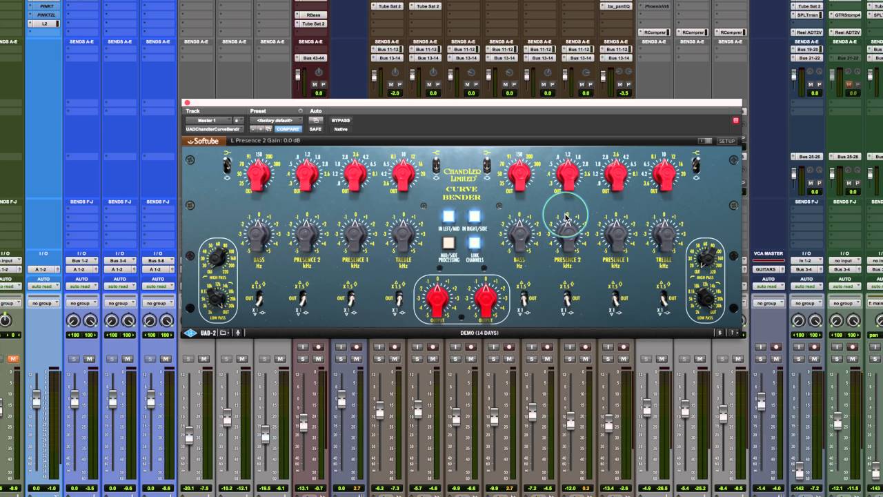
Task: Flip right channel top-right shelf/bell switch
Action: click(x=697, y=166)
